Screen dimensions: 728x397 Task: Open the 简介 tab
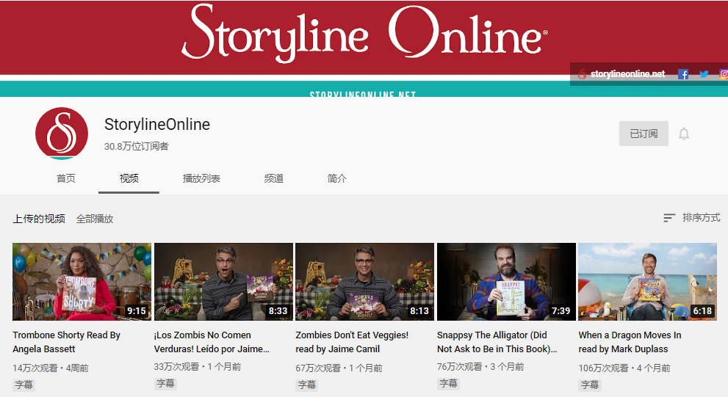pos(337,178)
